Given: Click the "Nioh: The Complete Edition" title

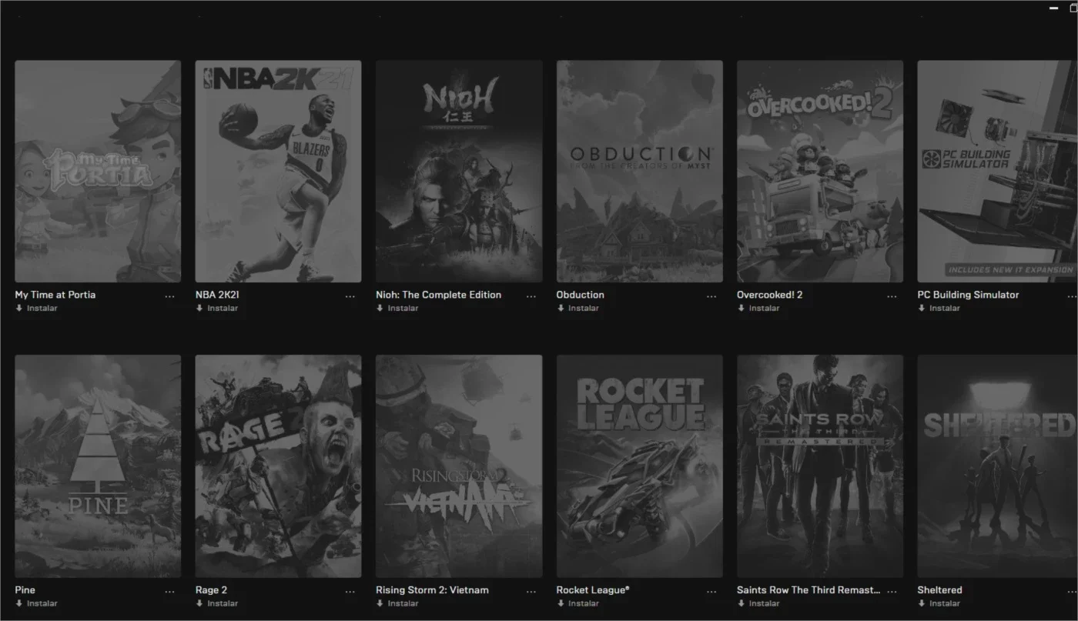Looking at the screenshot, I should [x=438, y=295].
